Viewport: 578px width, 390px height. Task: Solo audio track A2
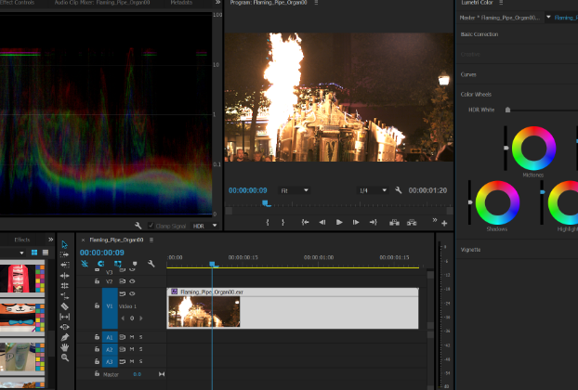click(x=141, y=349)
